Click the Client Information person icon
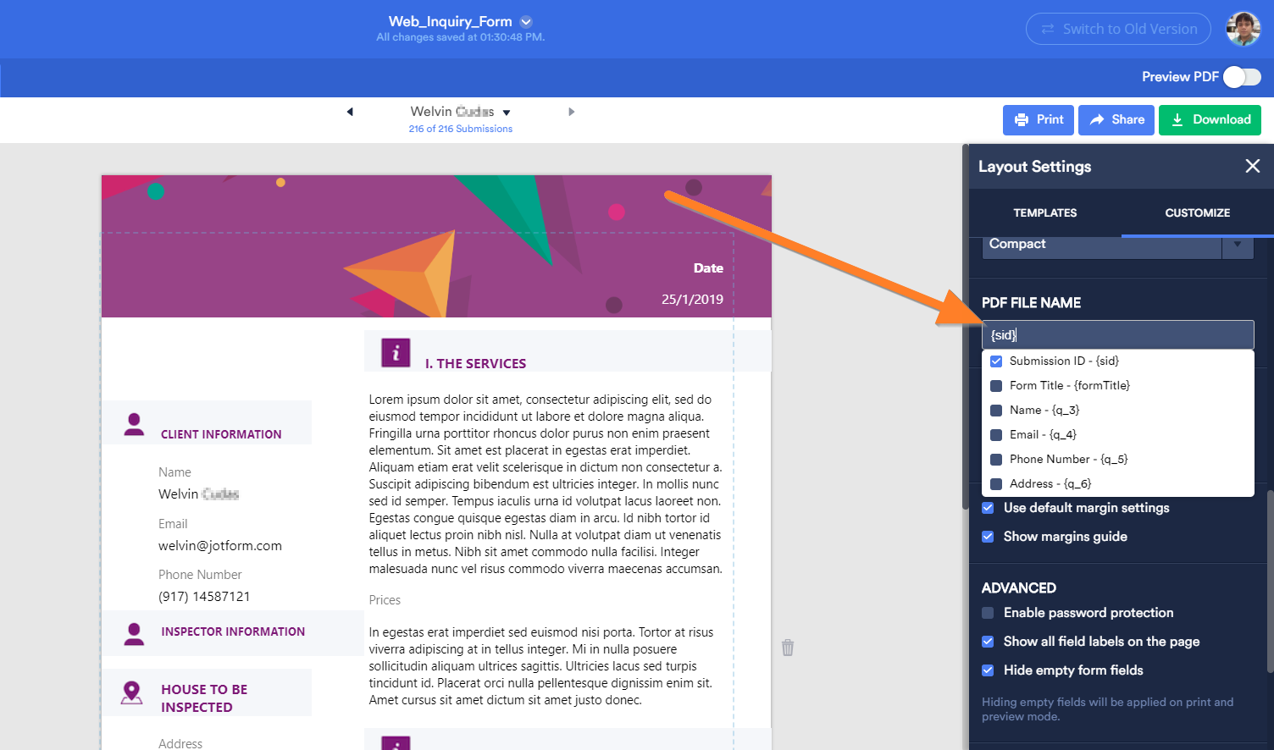Viewport: 1274px width, 750px height. [x=134, y=424]
